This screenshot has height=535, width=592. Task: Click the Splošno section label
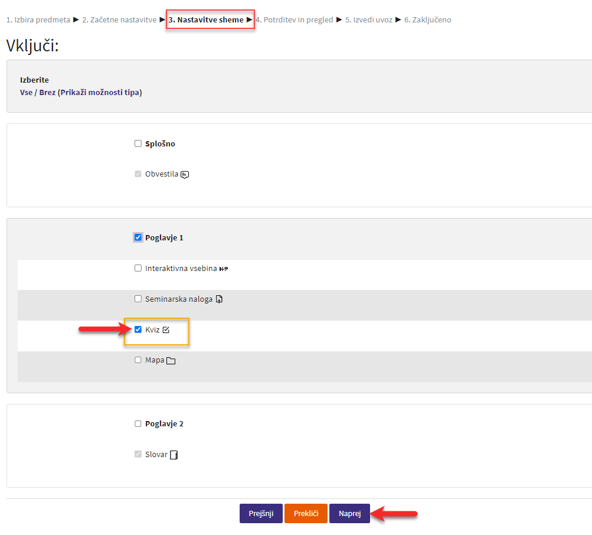click(160, 144)
